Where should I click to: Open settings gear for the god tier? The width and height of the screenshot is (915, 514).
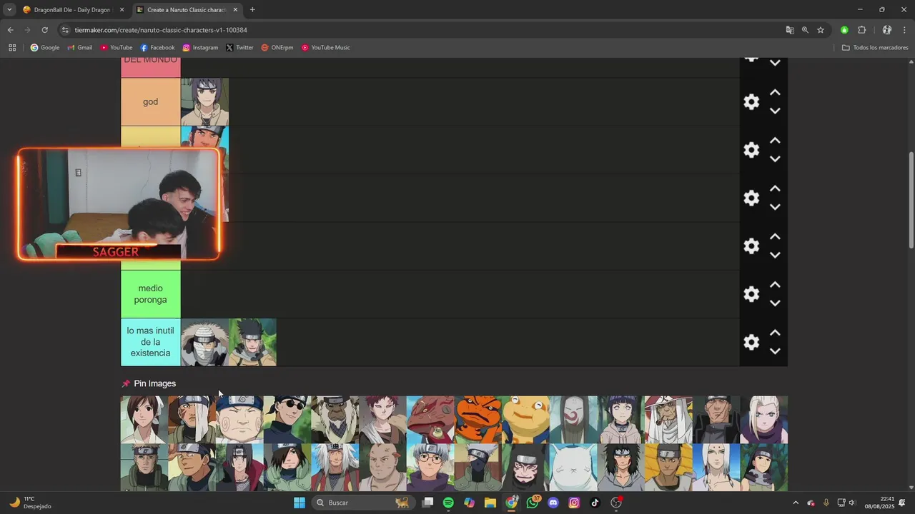751,101
